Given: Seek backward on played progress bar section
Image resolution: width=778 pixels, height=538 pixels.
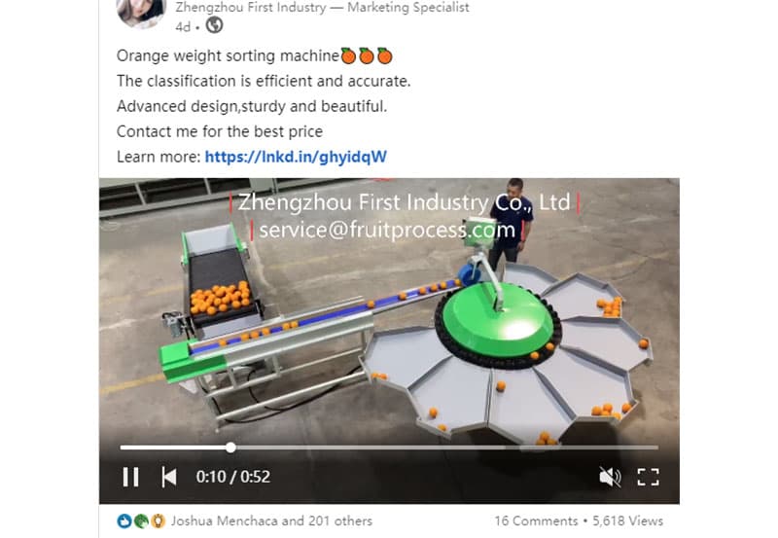Looking at the screenshot, I should coord(174,448).
